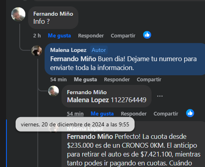Image resolution: width=205 pixels, height=167 pixels.
Task: Open the three-dot options for the phone number comment
Action: point(160,96)
